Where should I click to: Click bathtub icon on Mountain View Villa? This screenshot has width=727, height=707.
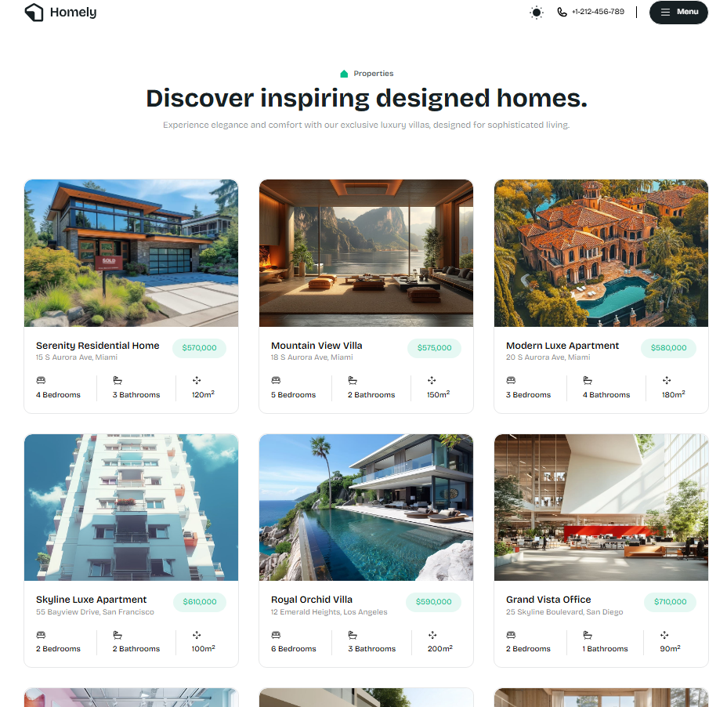coord(353,380)
